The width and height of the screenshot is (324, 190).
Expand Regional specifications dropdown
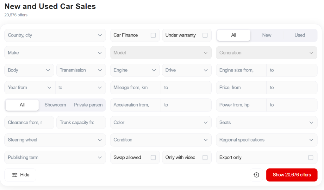267,140
